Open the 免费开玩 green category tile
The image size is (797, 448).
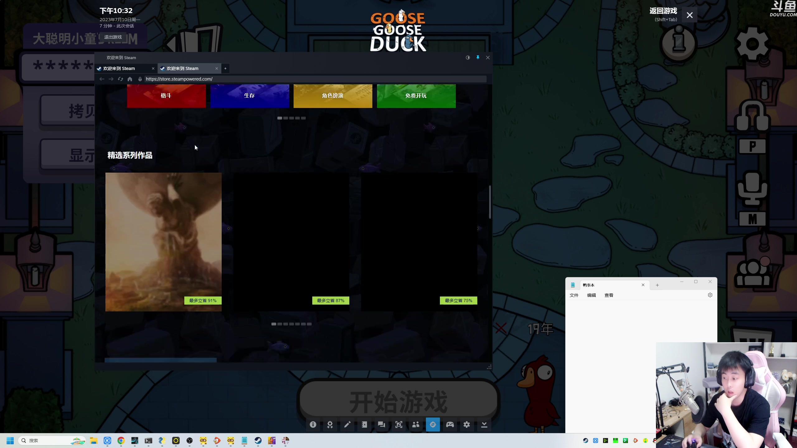coord(416,96)
